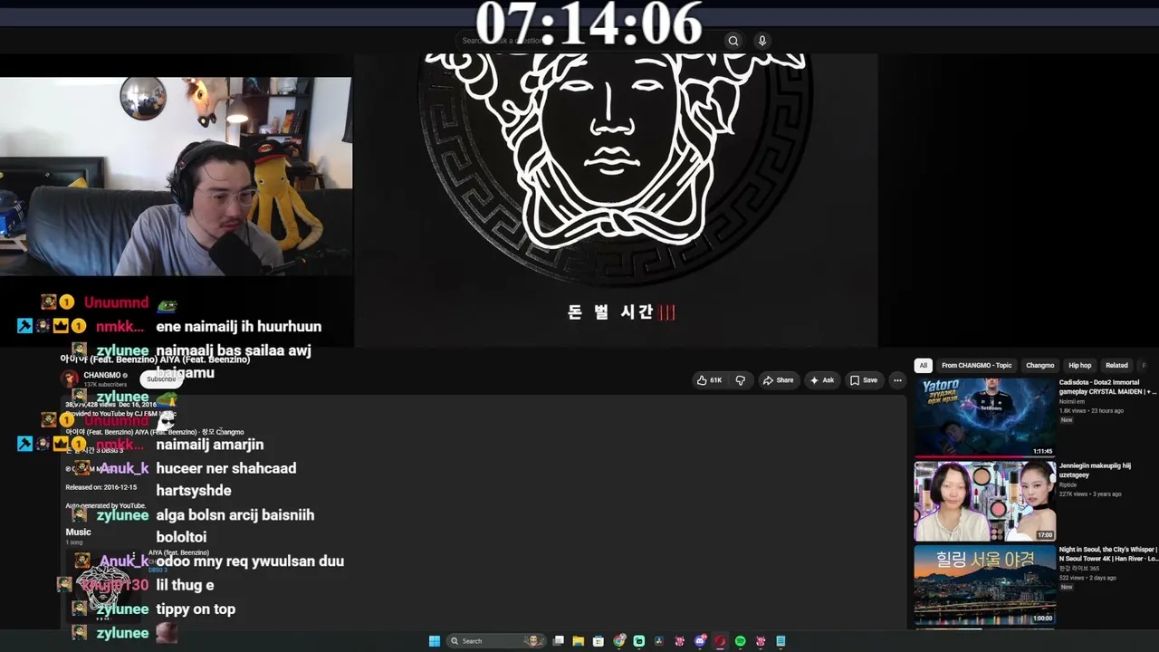Click the Ask AI button

822,380
